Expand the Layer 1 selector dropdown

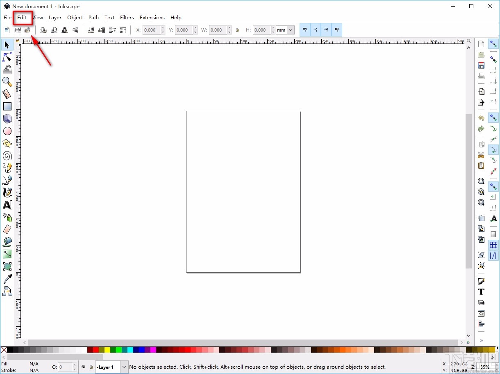tap(124, 367)
